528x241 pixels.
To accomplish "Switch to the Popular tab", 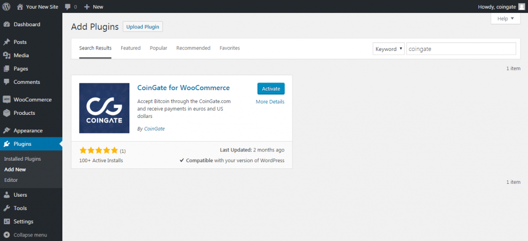I will (159, 48).
